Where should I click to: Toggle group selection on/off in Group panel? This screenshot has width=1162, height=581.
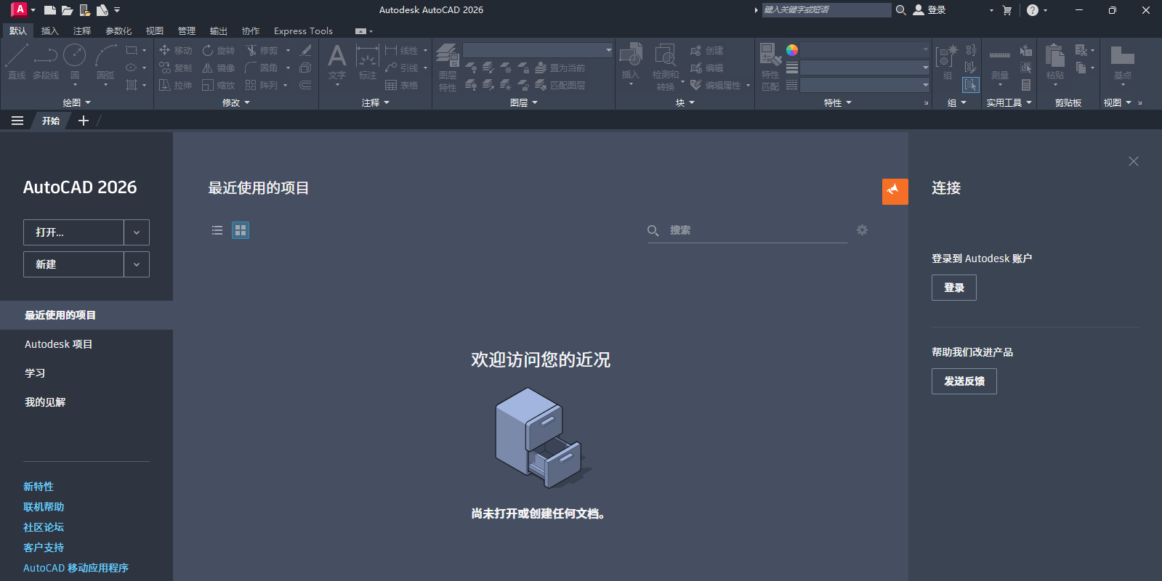click(971, 85)
